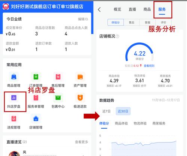
Task: Tap the shop name title in header
Action: [x=47, y=6]
